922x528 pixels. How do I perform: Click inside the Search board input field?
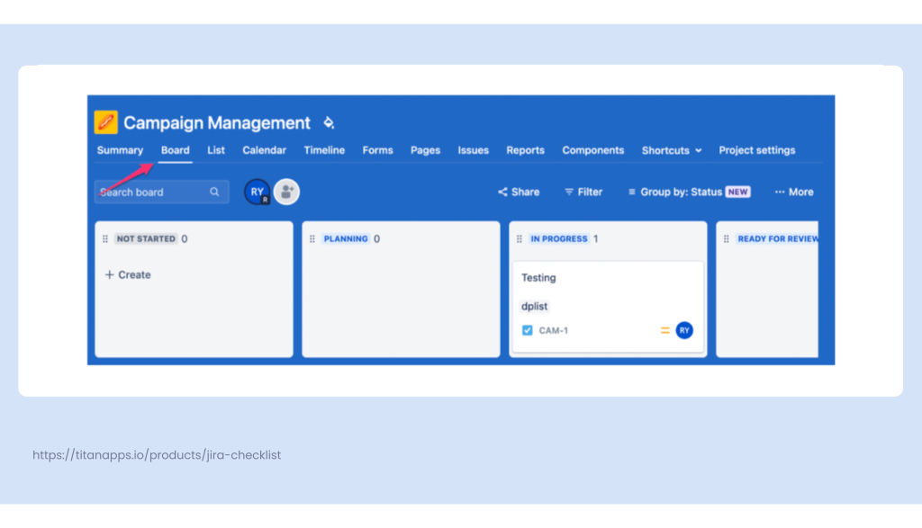point(144,192)
